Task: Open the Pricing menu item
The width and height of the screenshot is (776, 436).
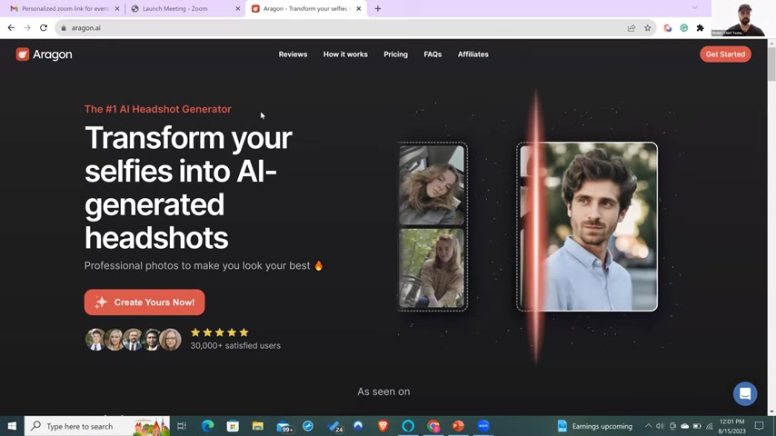Action: 395,54
